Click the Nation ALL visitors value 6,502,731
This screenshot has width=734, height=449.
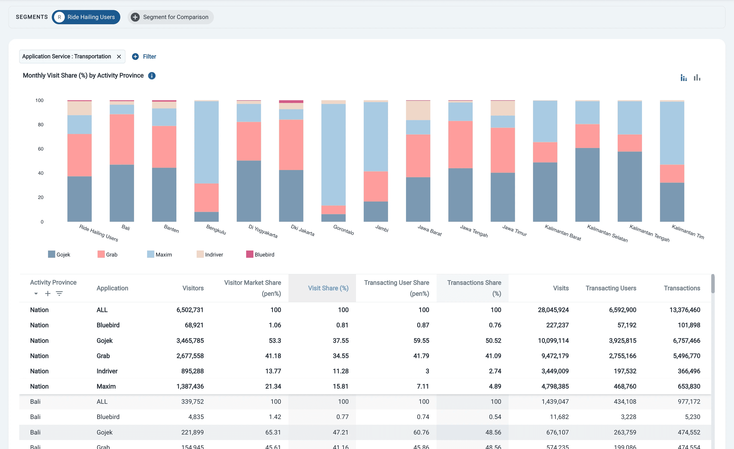click(x=190, y=310)
